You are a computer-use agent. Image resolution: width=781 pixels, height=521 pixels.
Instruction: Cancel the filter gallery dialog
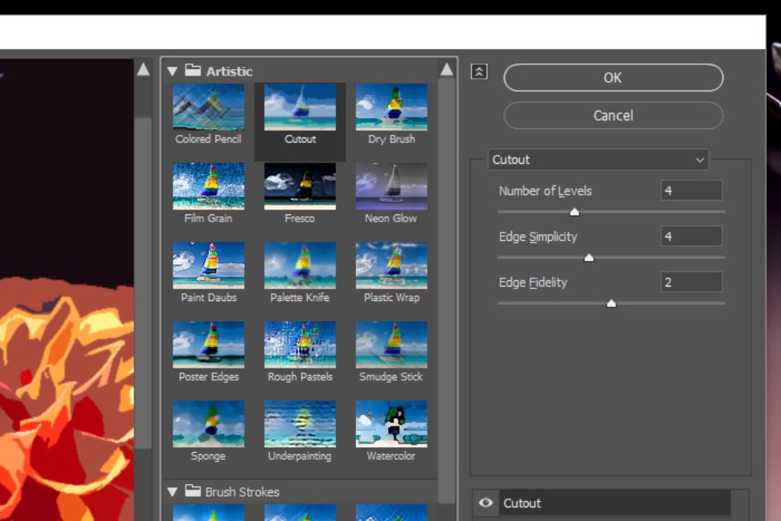click(613, 116)
